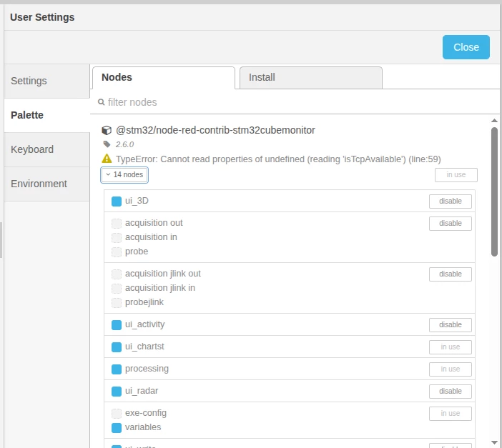The image size is (502, 448).
Task: Click the blue ui_activity node swatch
Action: (x=117, y=325)
